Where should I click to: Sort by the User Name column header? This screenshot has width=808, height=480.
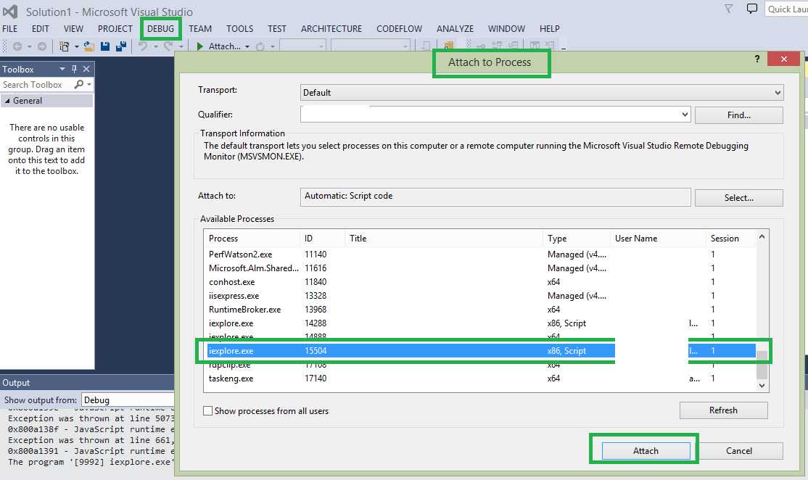click(x=658, y=239)
